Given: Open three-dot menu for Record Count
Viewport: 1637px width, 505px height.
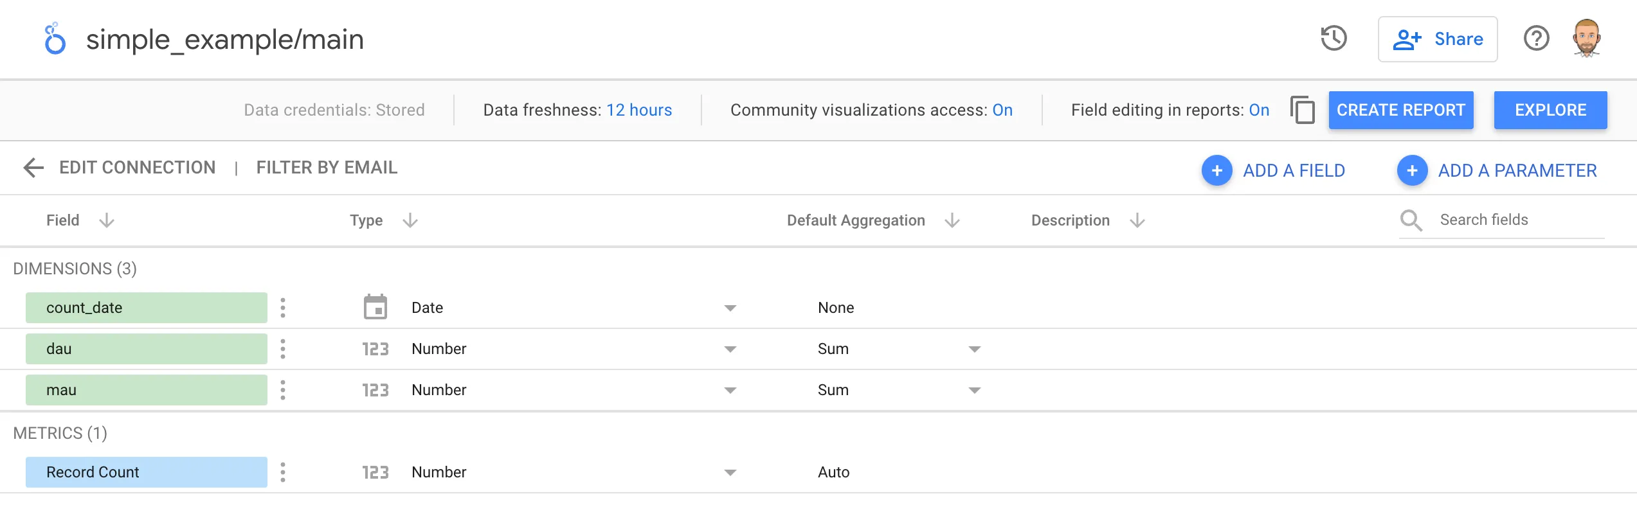Looking at the screenshot, I should (283, 472).
